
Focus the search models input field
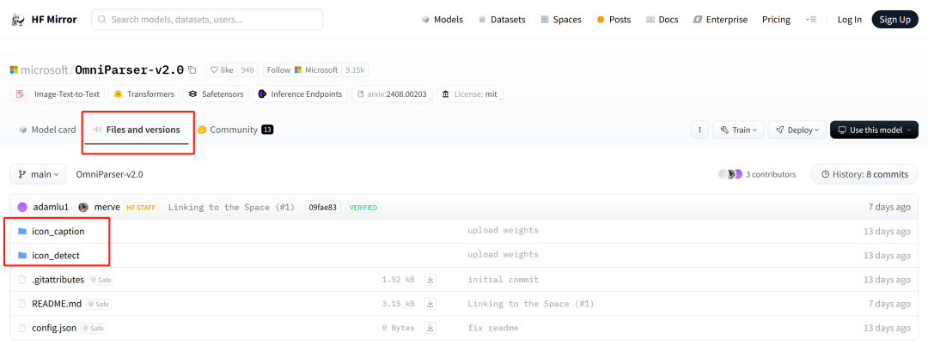[x=207, y=20]
